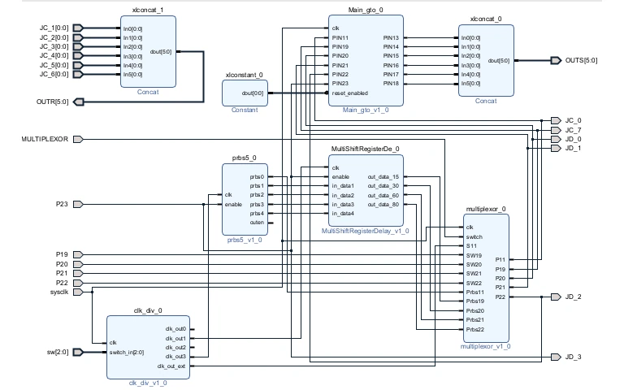The width and height of the screenshot is (624, 390).
Task: Select the JC_0 output port
Action: click(556, 120)
